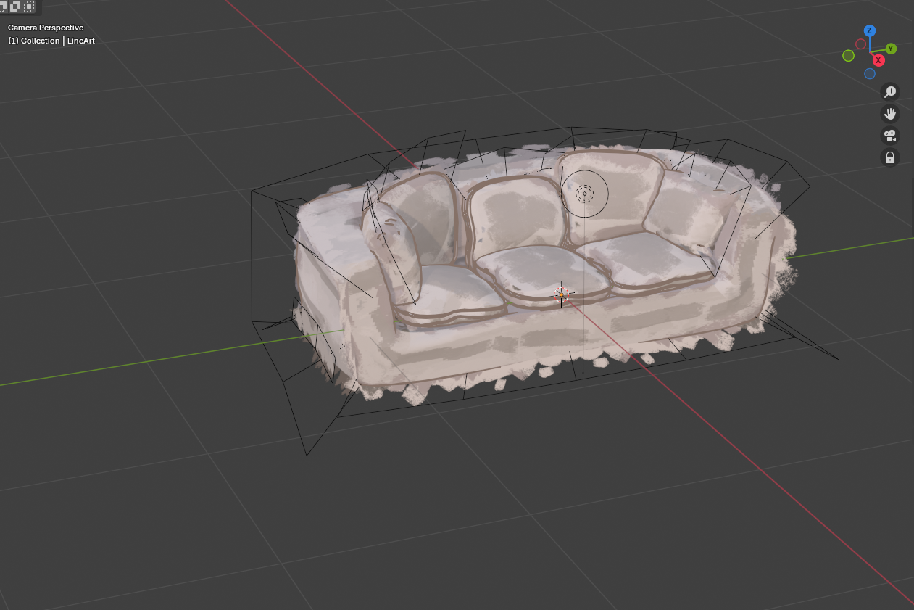Click the Camera Perspective view label
Screen dimensions: 914x610
(x=46, y=28)
